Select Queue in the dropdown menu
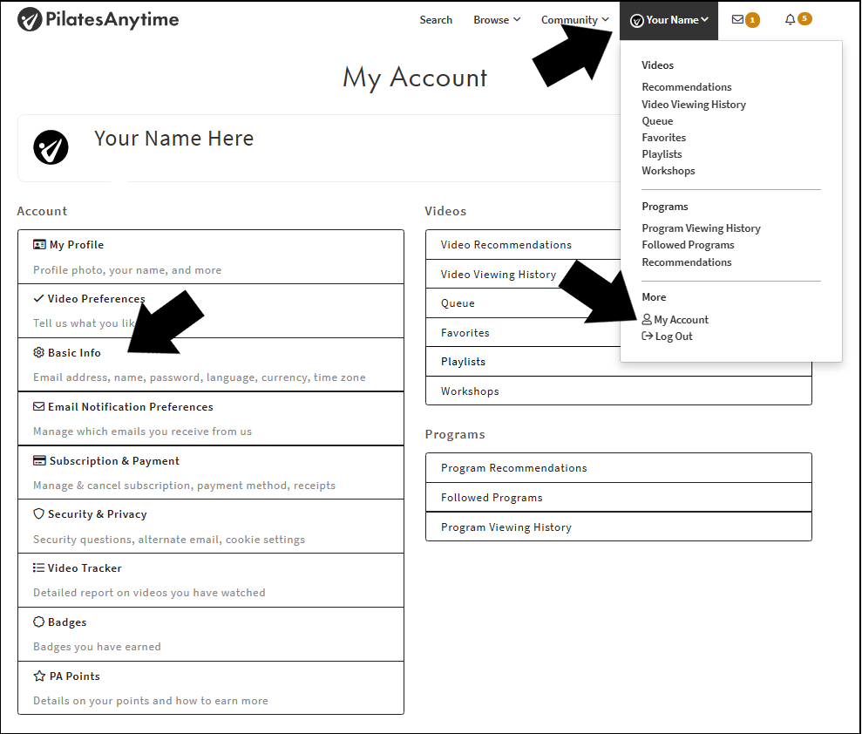The height and width of the screenshot is (734, 862). click(657, 121)
